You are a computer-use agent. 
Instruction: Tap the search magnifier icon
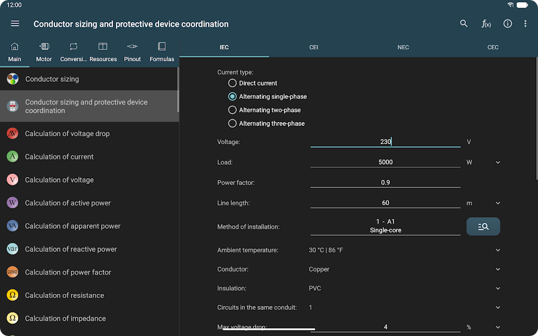464,23
